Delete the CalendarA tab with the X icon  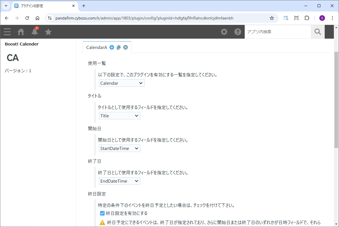[125, 48]
